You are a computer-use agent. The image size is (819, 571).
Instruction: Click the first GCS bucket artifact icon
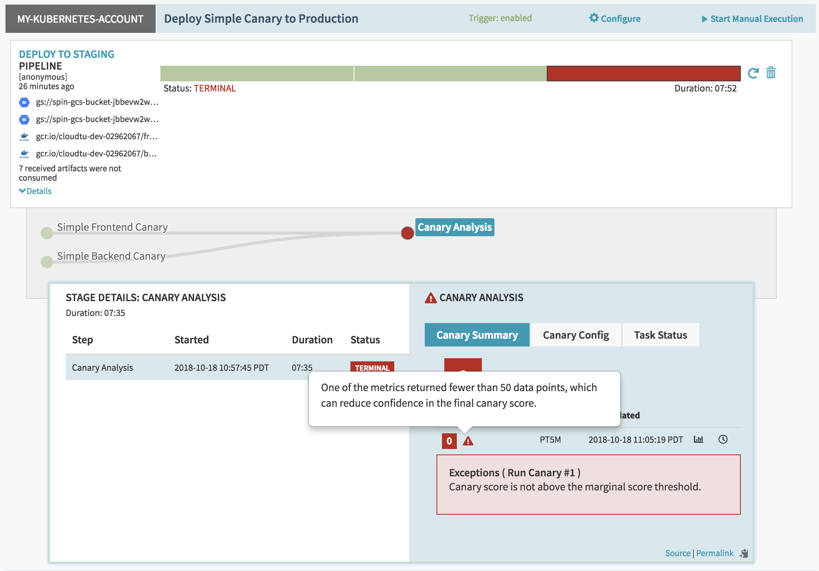click(x=24, y=102)
